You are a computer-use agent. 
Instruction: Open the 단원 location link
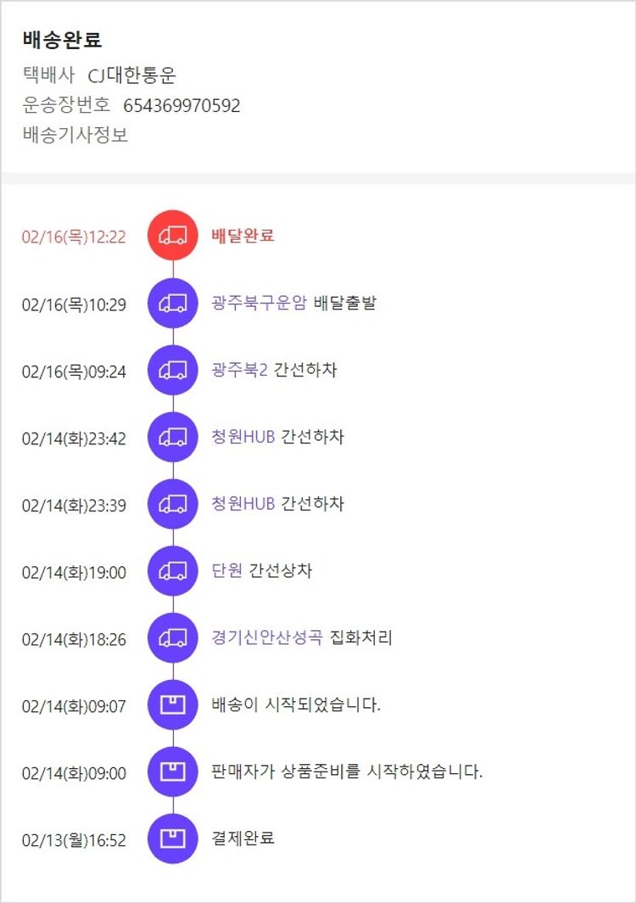[226, 571]
